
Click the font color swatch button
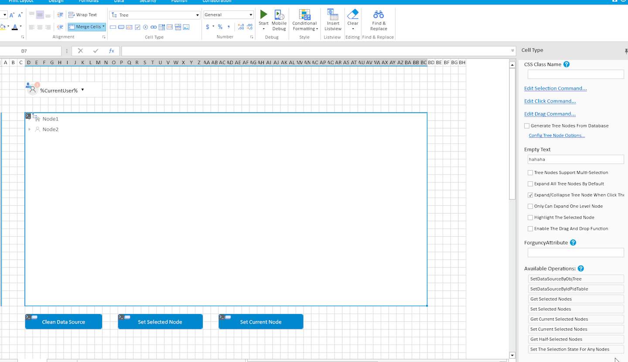coord(15,27)
